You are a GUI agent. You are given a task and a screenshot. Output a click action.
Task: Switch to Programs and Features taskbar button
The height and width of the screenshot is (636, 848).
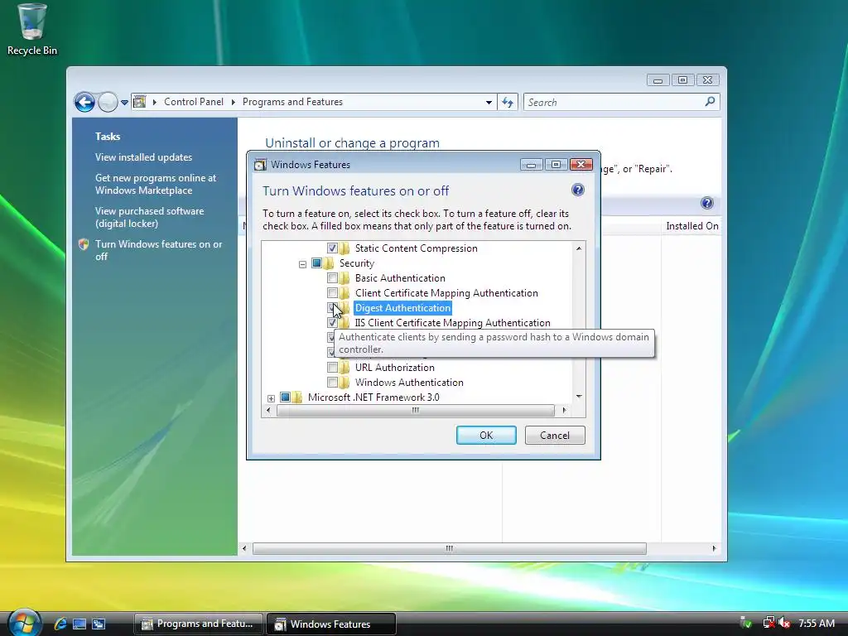(198, 624)
